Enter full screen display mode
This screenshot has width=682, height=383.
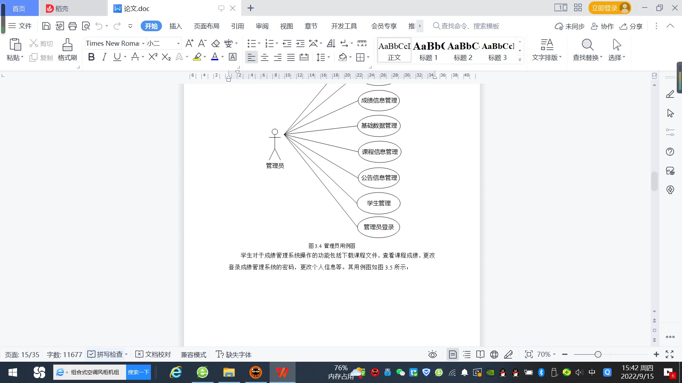[x=670, y=354]
